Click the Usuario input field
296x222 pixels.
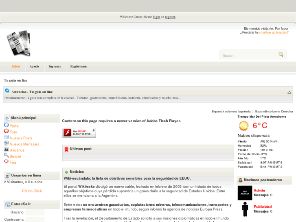click(x=35, y=212)
